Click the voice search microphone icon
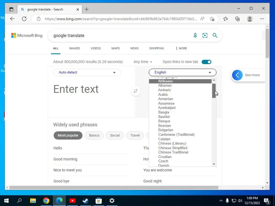Viewport: 275px width, 206px height. [x=195, y=35]
